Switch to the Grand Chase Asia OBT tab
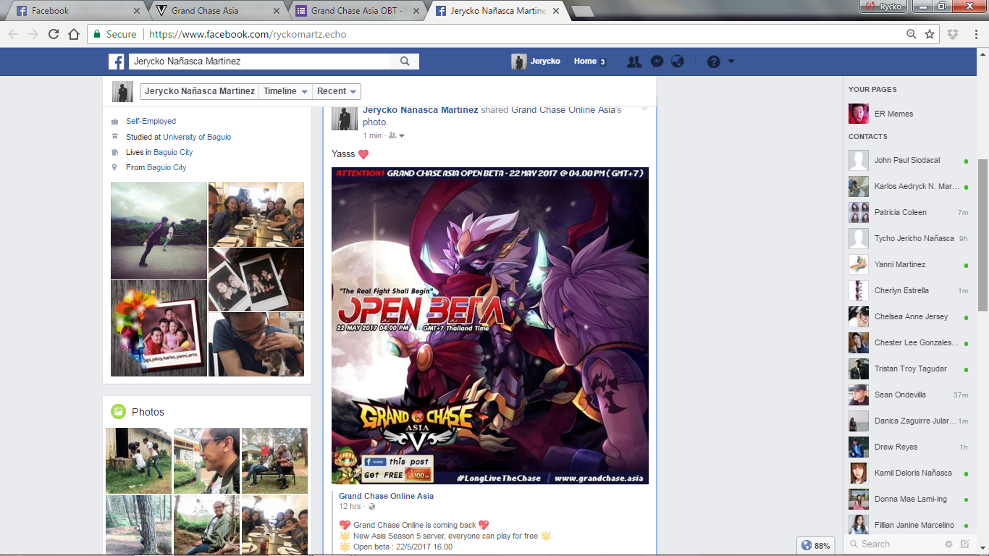This screenshot has width=989, height=556. pos(356,11)
